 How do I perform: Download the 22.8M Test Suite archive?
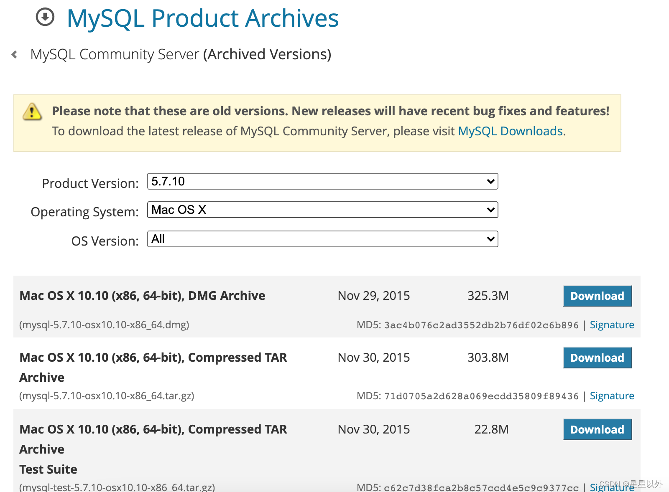coord(597,429)
